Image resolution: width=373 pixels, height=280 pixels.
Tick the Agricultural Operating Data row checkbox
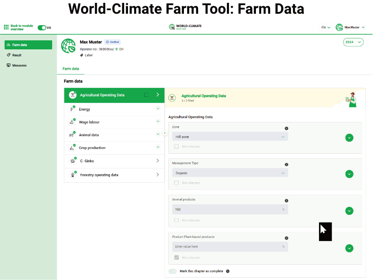[146, 95]
